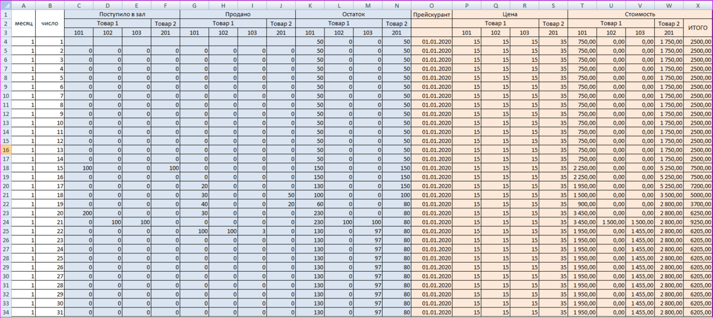Viewport: 713px width, 318px height.
Task: Select the 'ИТОГО' header cell
Action: click(698, 27)
